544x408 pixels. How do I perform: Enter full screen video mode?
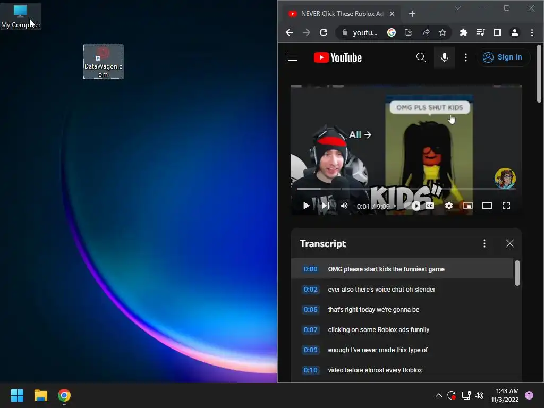tap(506, 206)
